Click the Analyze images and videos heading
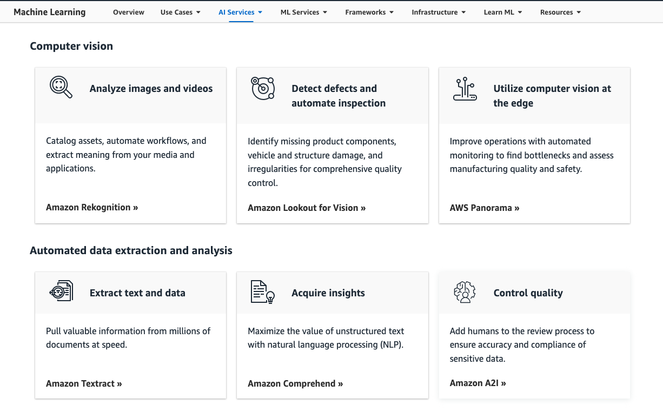The height and width of the screenshot is (418, 663). coord(151,89)
